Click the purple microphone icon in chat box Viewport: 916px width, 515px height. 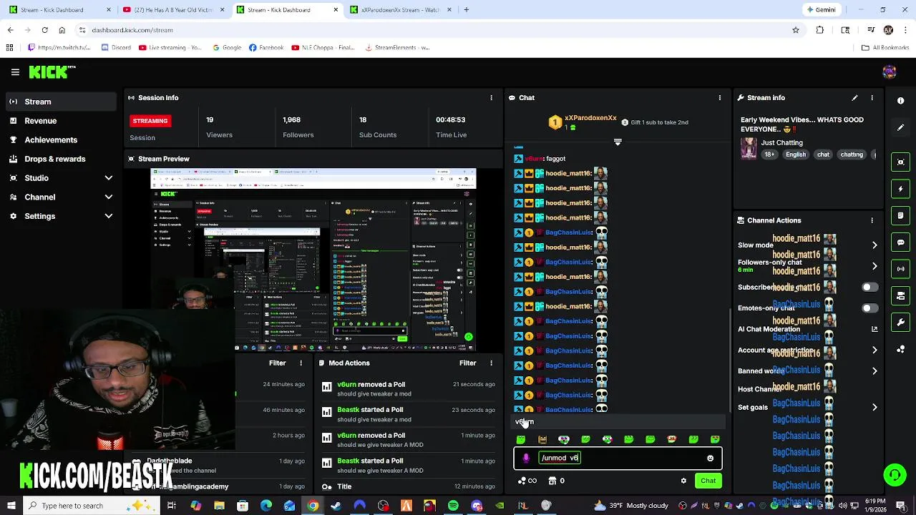tap(526, 458)
